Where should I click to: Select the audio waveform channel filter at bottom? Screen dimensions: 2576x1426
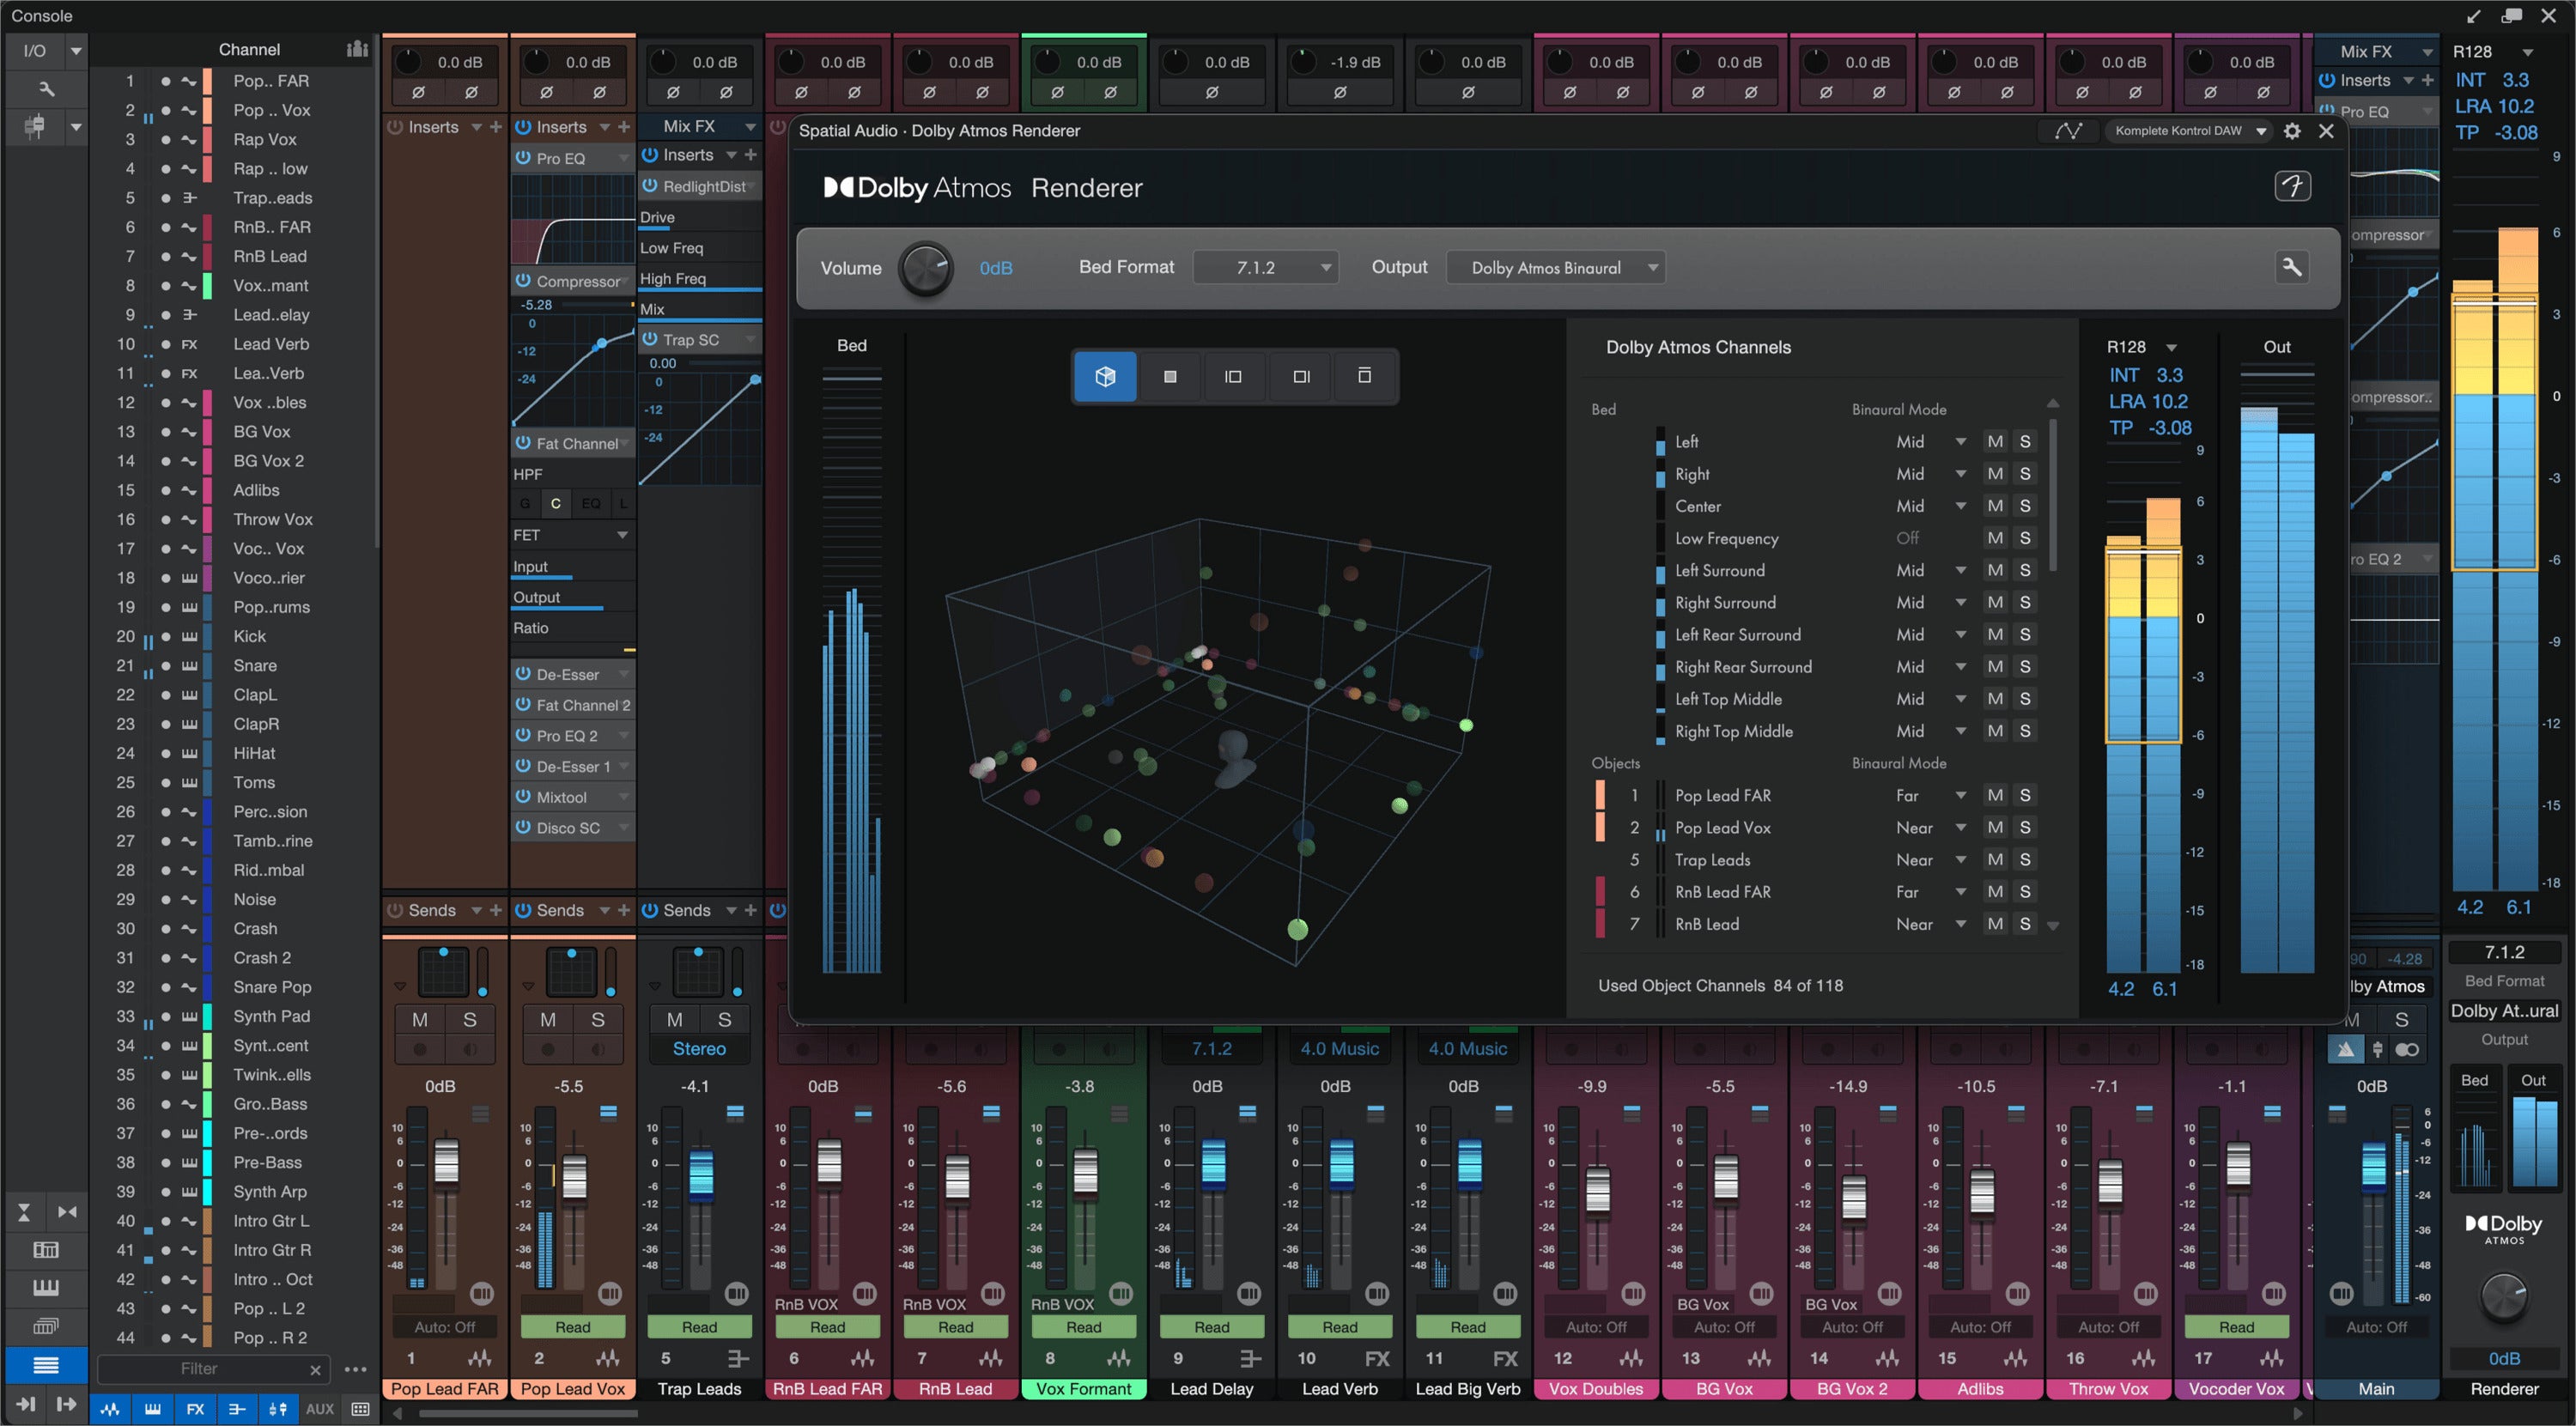[111, 1409]
